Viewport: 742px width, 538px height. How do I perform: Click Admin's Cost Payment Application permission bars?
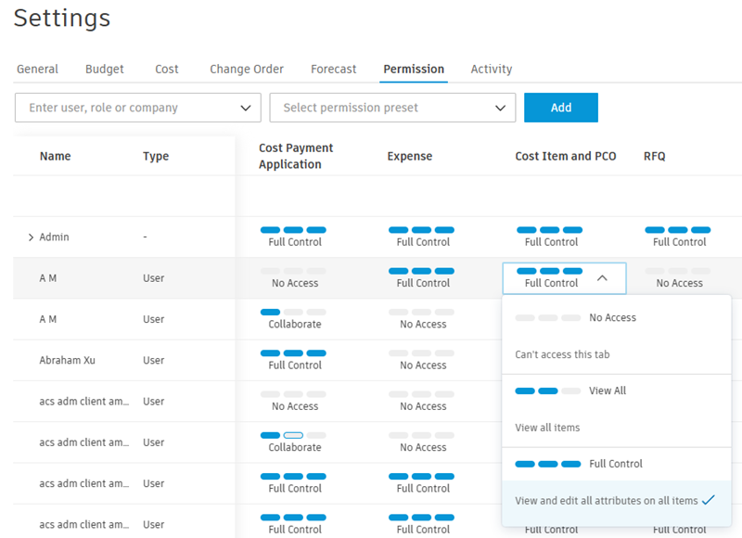click(x=293, y=230)
